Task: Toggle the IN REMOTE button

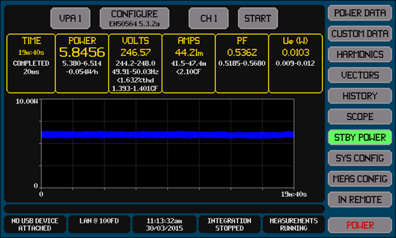Action: 359,199
